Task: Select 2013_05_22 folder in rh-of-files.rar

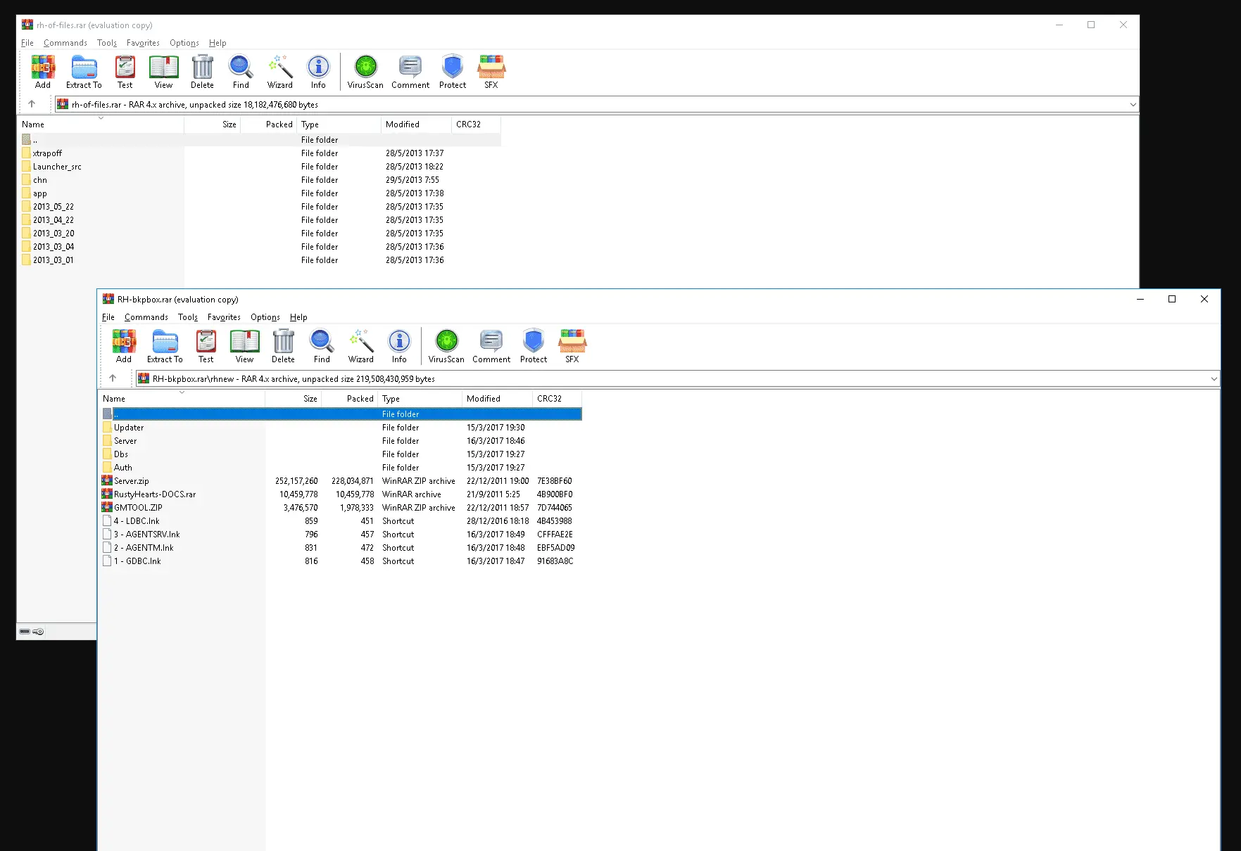Action: point(260,207)
